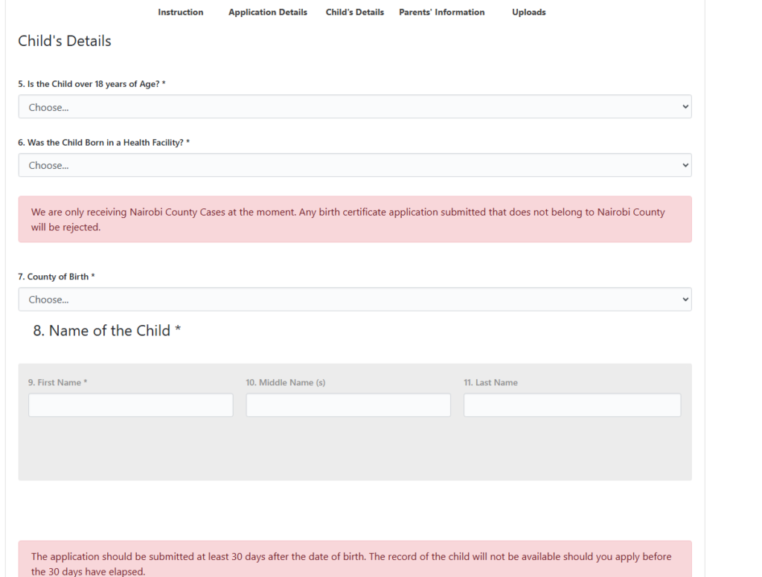This screenshot has height=577, width=762.
Task: Click the '7. County of Birth' label
Action: [56, 277]
